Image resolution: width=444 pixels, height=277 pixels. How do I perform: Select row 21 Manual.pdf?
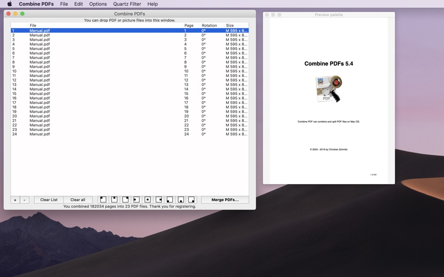pyautogui.click(x=129, y=121)
